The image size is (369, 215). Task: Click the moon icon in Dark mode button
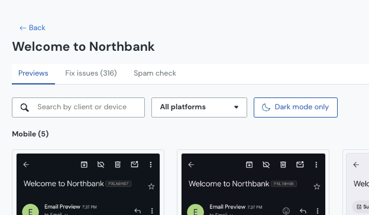click(266, 107)
